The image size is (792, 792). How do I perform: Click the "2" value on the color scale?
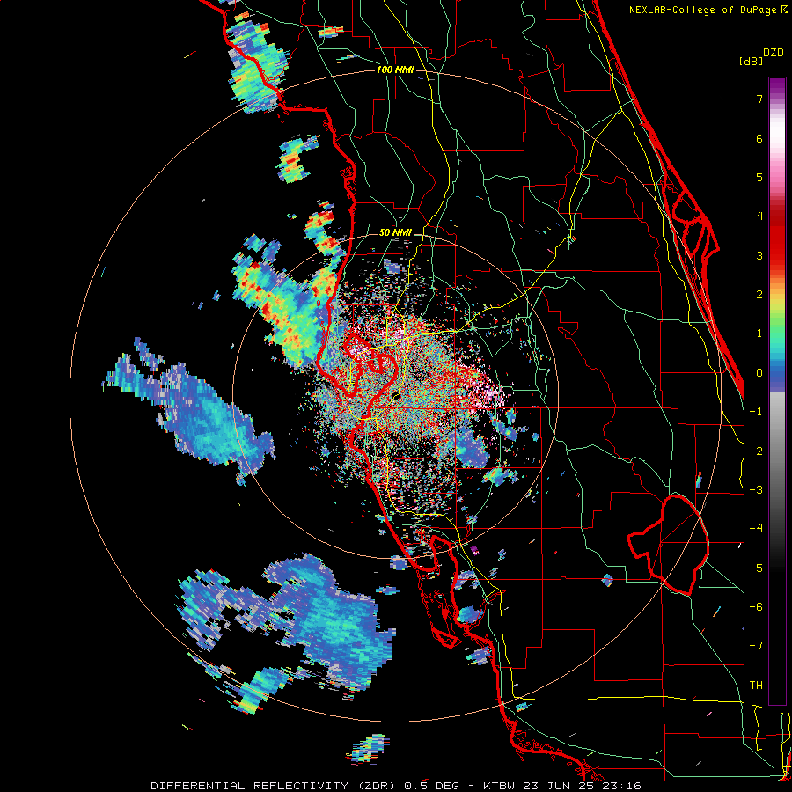[x=759, y=295]
